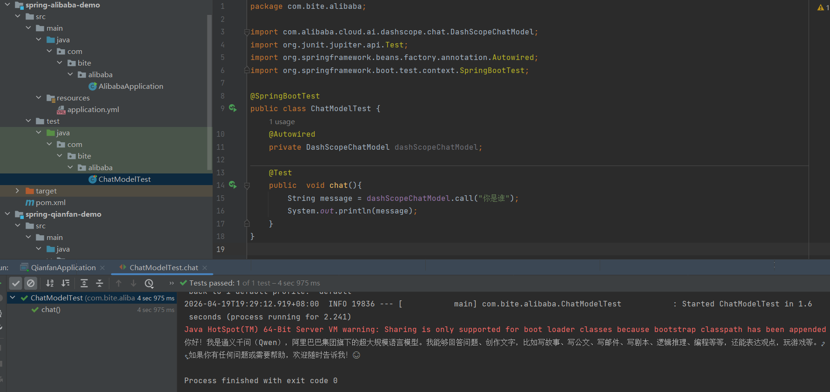Click the '1 usage' inlay hint
The image size is (830, 392).
pos(282,122)
